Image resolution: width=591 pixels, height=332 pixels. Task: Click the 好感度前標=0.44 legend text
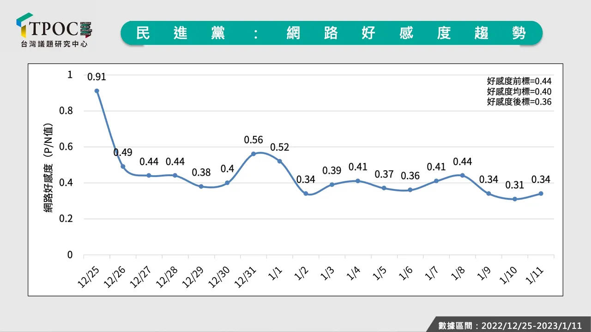tap(519, 81)
